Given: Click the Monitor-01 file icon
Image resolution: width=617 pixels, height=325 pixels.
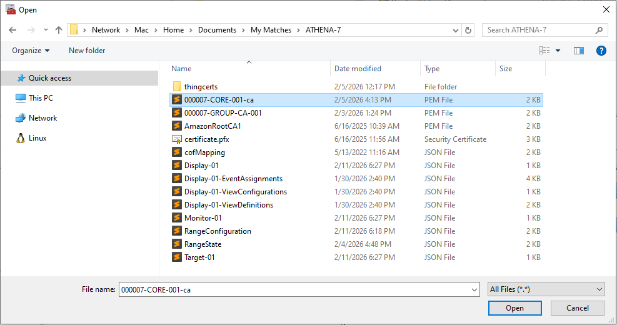Looking at the screenshot, I should (177, 218).
